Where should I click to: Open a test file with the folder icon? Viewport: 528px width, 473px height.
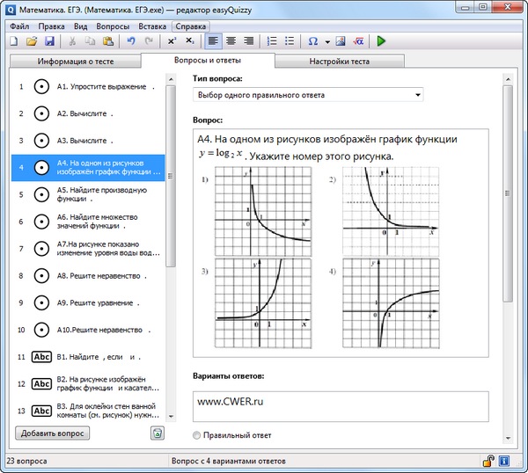33,41
